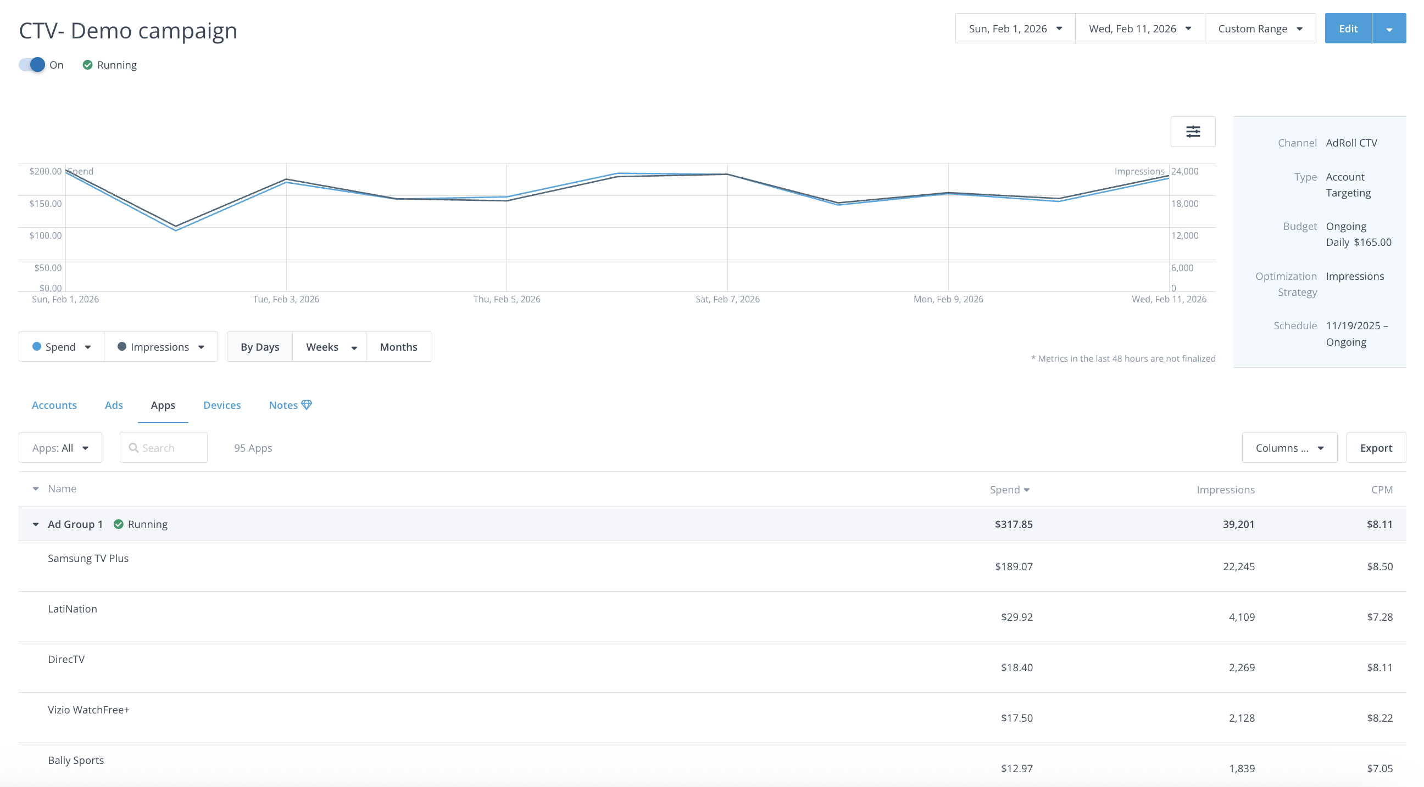Select By Days chart granularity

pos(259,347)
